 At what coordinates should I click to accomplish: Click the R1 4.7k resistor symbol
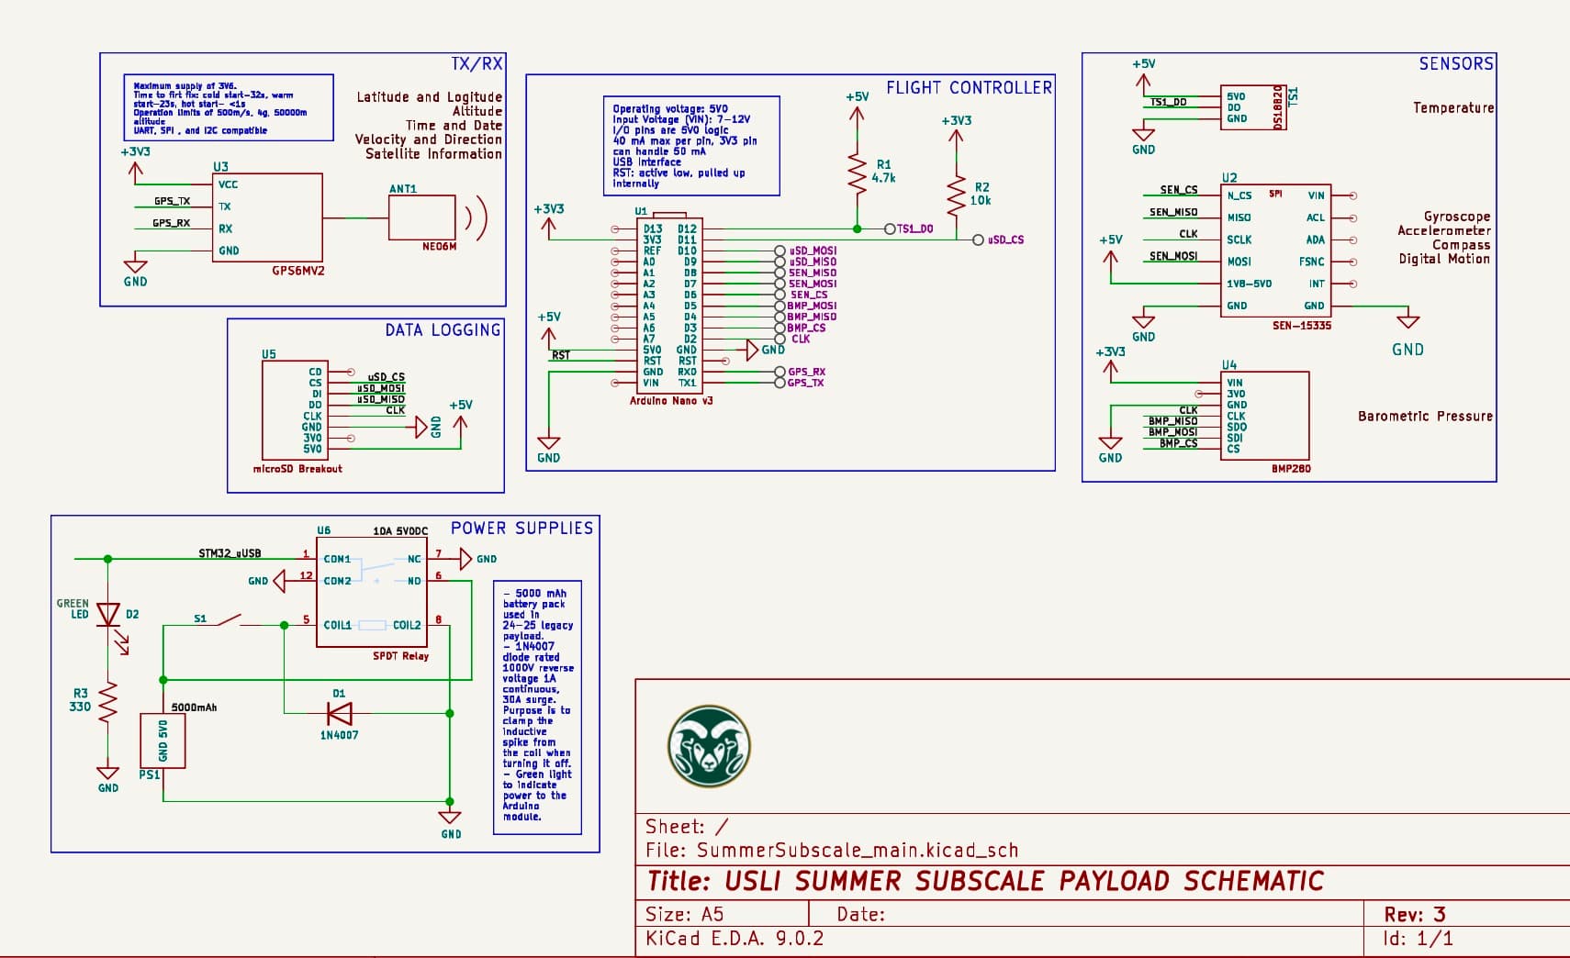[x=857, y=173]
